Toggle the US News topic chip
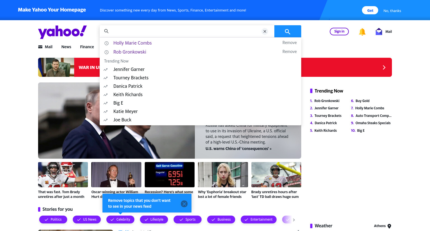This screenshot has height=231, width=430. coord(87,220)
